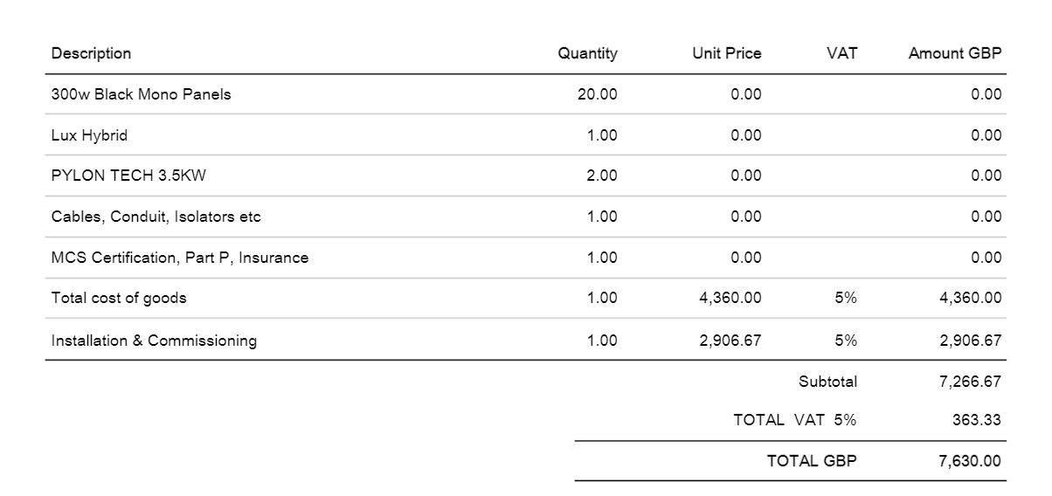This screenshot has height=496, width=1052.
Task: Select the Total cost of goods row
Action: [x=526, y=298]
